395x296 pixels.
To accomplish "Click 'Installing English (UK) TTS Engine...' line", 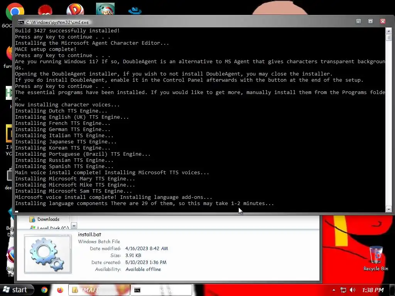I will pos(72,117).
